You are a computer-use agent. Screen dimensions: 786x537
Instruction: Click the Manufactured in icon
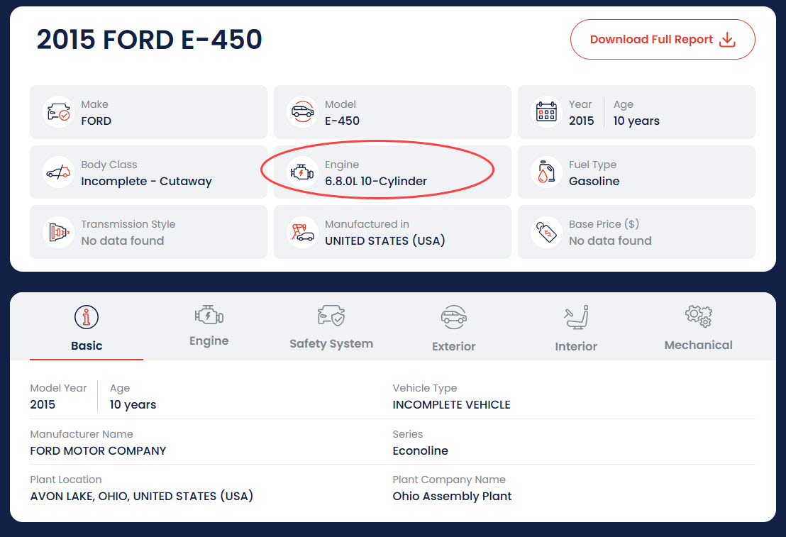pyautogui.click(x=301, y=233)
